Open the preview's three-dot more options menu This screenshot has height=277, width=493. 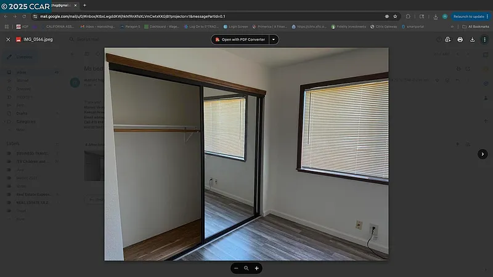point(484,39)
